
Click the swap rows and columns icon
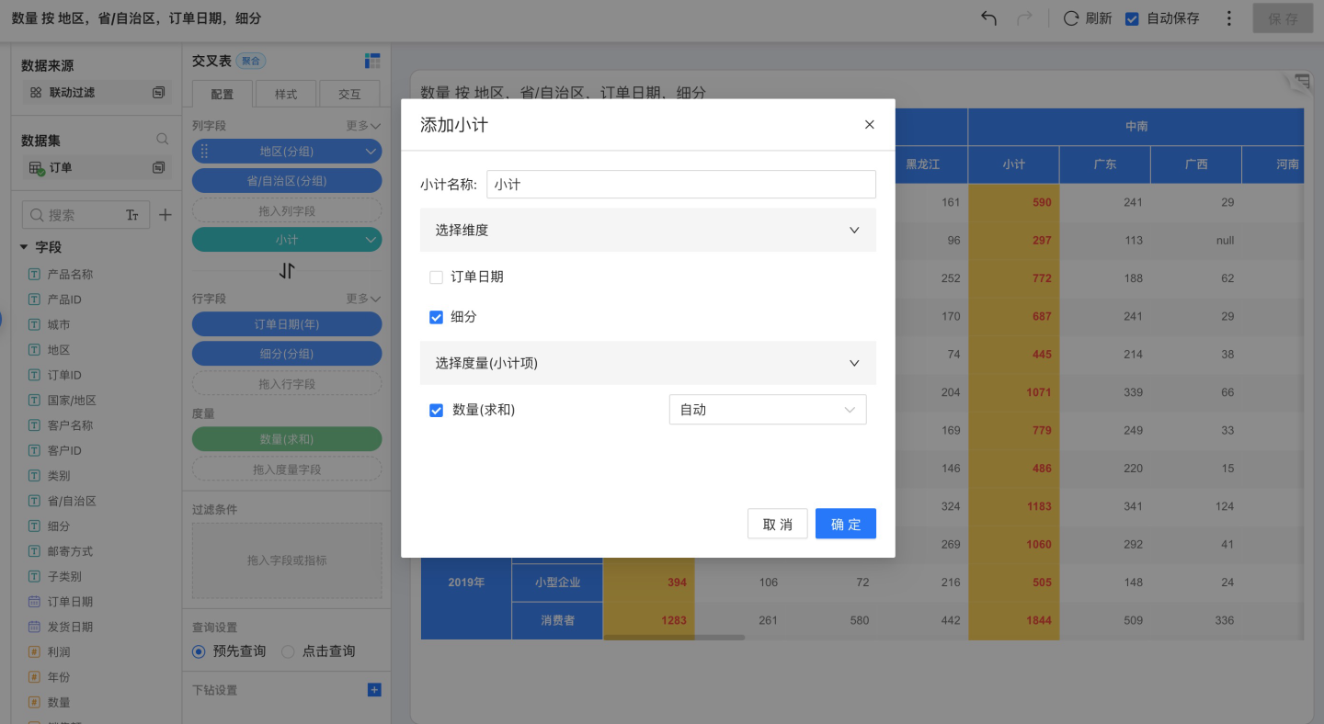tap(287, 270)
